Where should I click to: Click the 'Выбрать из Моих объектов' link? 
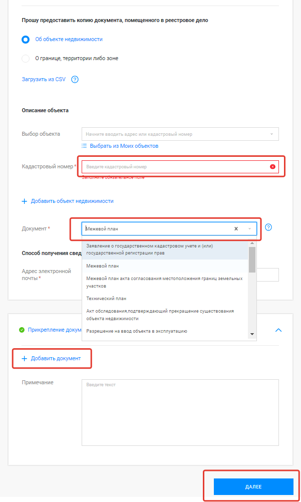click(x=124, y=146)
